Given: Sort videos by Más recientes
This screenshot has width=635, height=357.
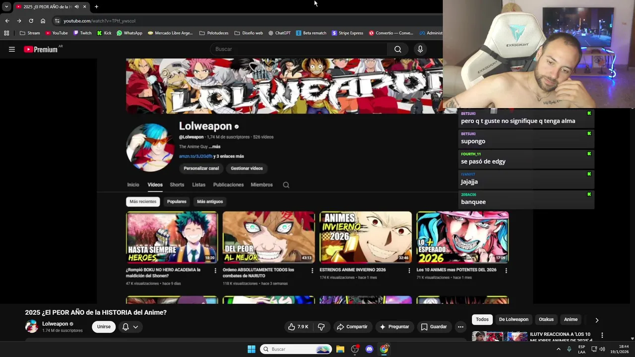Looking at the screenshot, I should point(143,201).
